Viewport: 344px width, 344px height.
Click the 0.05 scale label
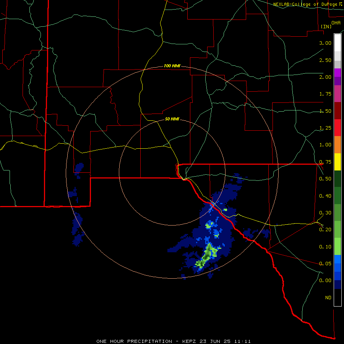click(x=325, y=263)
